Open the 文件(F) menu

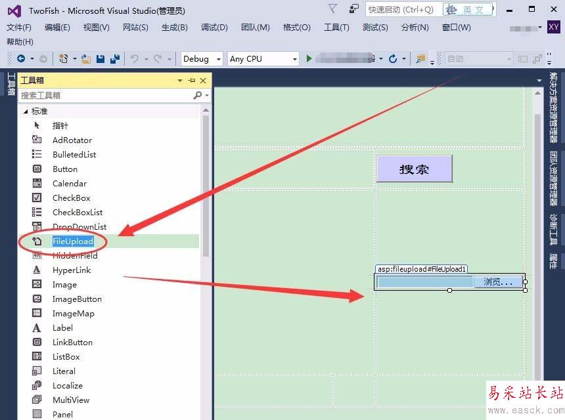tap(19, 28)
